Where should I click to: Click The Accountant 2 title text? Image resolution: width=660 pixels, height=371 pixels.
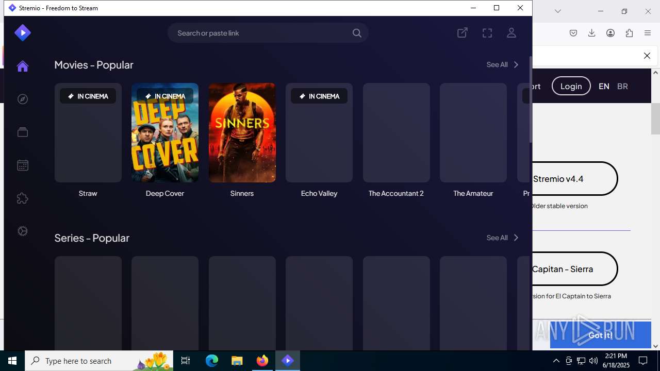coord(397,193)
